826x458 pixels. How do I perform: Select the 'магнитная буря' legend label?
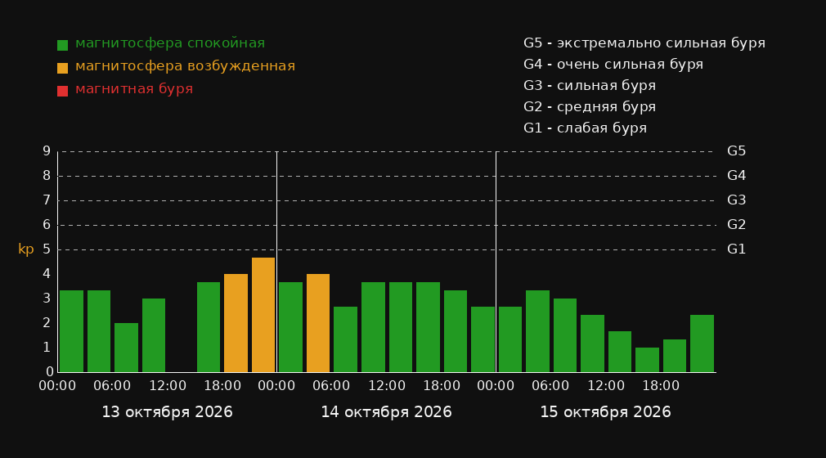[134, 89]
